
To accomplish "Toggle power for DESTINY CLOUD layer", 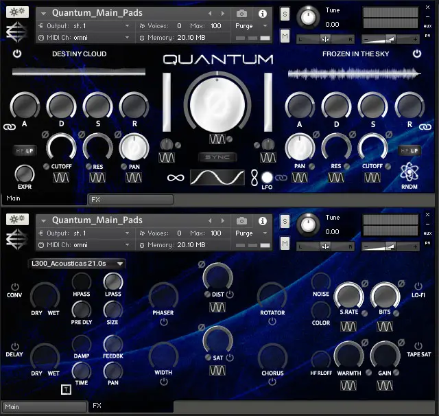I will pyautogui.click(x=17, y=54).
